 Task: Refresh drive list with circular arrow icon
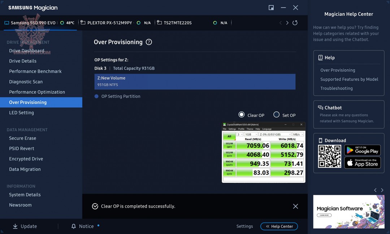295,22
